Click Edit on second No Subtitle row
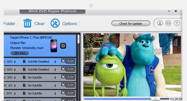Viewport: 187px width, 101px height. pos(68,85)
